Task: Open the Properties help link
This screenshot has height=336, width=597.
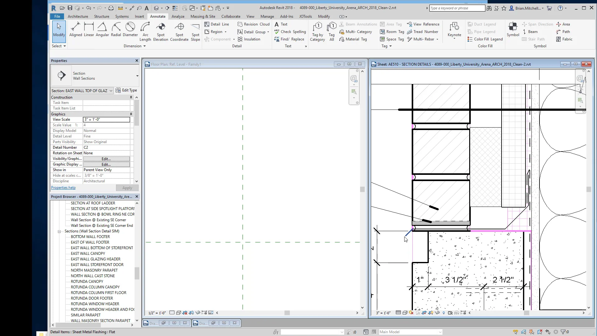Action: 63,188
